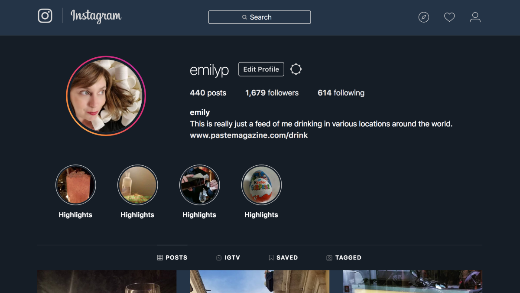
Task: Click the 440 posts count
Action: click(x=208, y=93)
